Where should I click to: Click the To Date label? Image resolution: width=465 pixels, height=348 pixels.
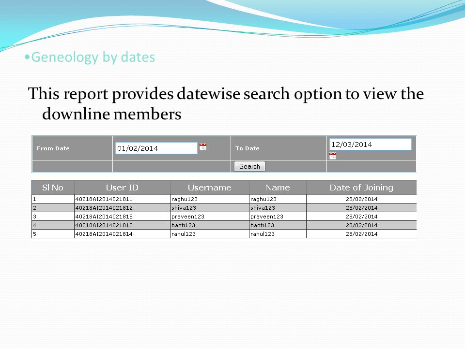248,148
